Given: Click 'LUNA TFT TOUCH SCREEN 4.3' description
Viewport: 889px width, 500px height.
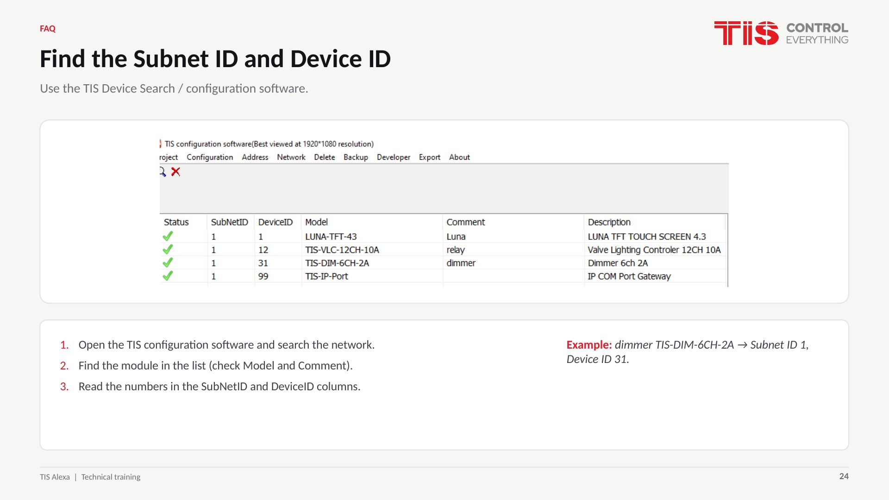Looking at the screenshot, I should click(647, 237).
